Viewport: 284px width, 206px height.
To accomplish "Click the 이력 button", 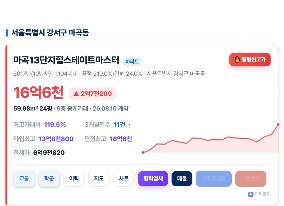I will coord(74,178).
